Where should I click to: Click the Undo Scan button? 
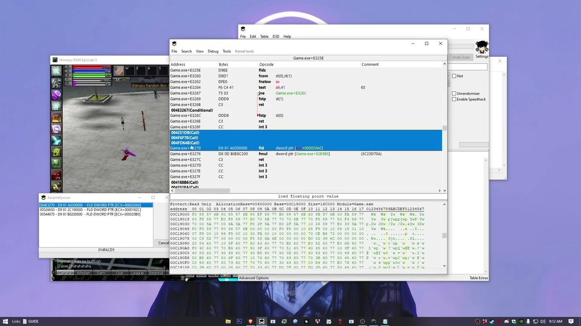pos(461,58)
